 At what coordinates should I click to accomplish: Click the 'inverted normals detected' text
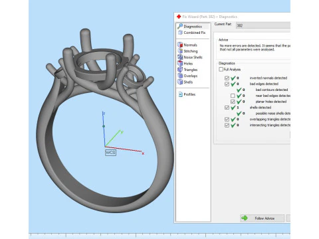tap(268, 78)
